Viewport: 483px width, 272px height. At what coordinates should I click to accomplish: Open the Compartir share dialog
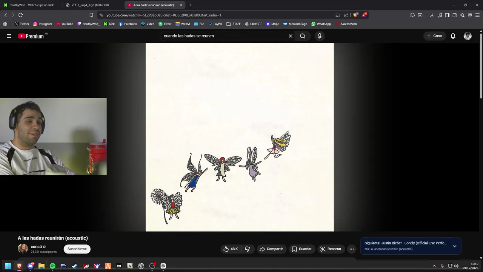271,249
